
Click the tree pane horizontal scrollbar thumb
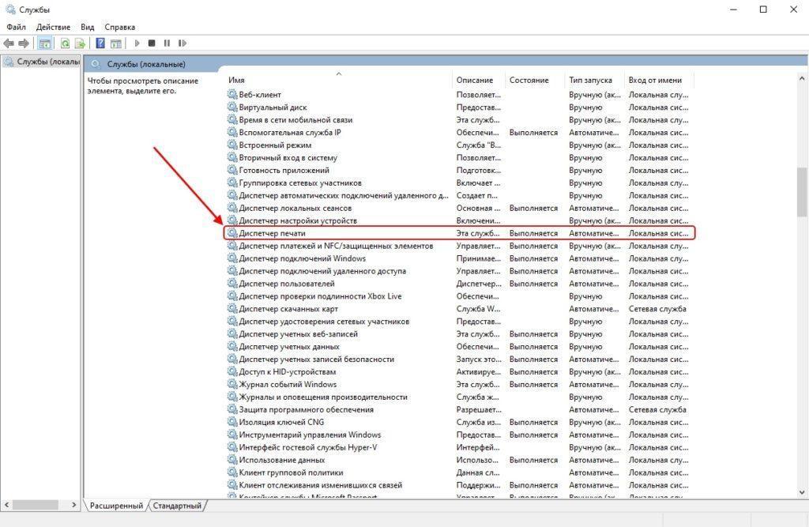click(35, 505)
